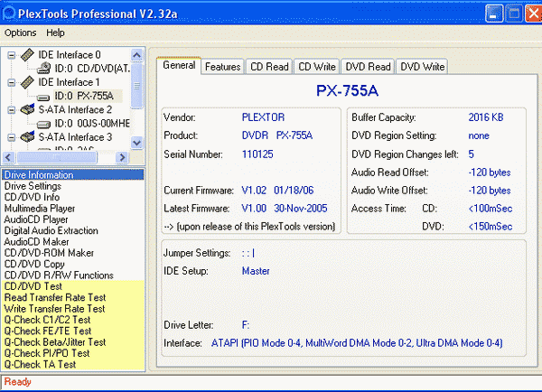Click the S-ATA Interface 3 icon
The width and height of the screenshot is (542, 392).
coord(28,137)
